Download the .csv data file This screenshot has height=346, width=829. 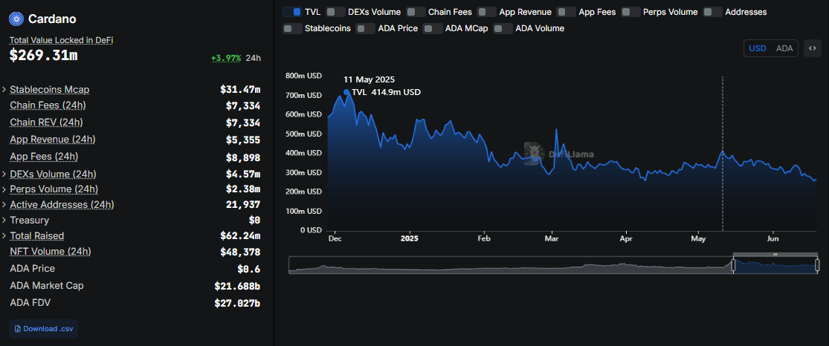[43, 329]
